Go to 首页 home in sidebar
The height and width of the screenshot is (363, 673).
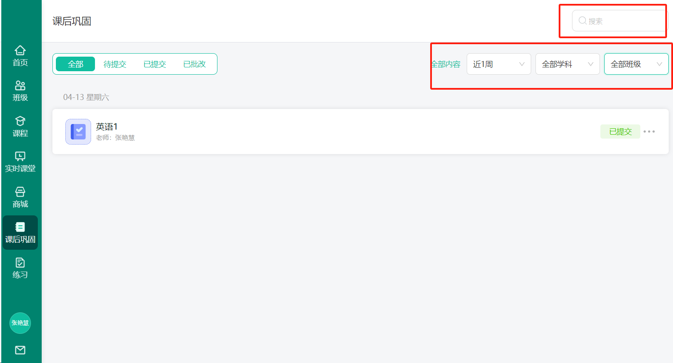20,56
